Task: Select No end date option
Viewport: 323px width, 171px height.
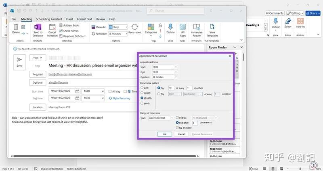Action: tap(177, 128)
